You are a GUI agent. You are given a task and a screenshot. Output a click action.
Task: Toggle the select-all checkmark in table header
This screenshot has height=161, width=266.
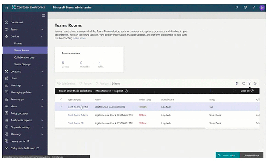(61, 99)
